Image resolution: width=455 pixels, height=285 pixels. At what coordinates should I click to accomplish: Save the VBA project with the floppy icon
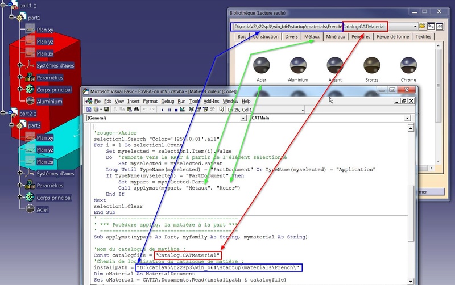(x=106, y=110)
